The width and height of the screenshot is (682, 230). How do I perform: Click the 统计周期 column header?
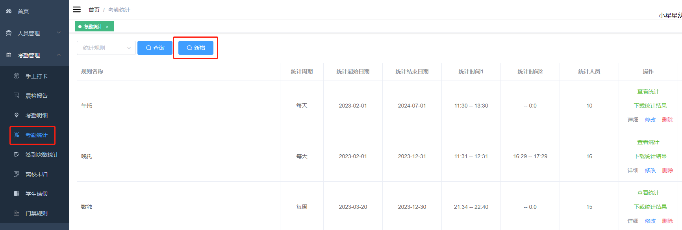click(x=302, y=71)
